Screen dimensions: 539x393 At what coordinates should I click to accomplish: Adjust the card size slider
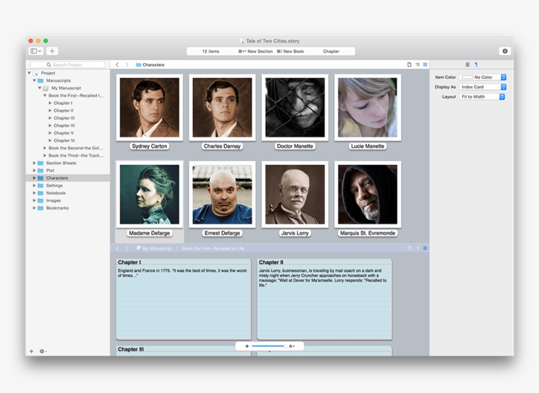[268, 346]
